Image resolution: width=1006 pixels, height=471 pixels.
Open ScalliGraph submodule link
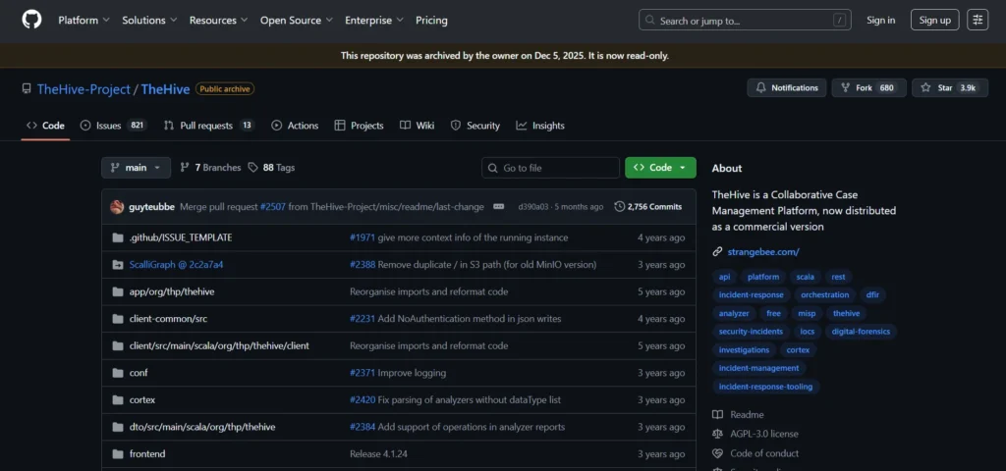pos(176,265)
